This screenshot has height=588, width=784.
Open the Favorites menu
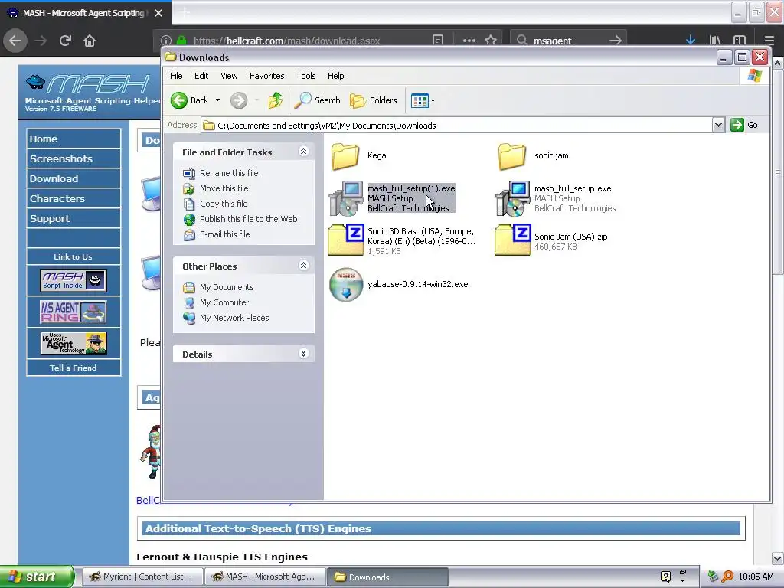tap(267, 76)
